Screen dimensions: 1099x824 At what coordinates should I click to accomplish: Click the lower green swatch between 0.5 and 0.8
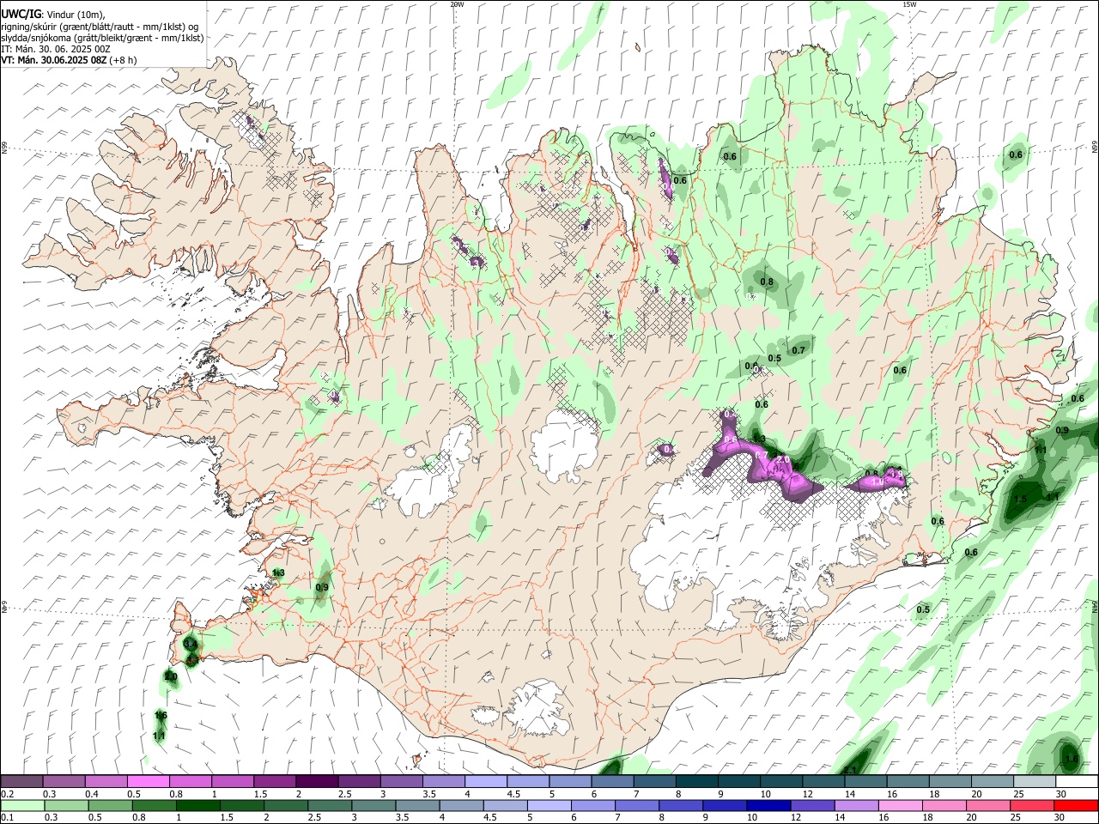[110, 805]
